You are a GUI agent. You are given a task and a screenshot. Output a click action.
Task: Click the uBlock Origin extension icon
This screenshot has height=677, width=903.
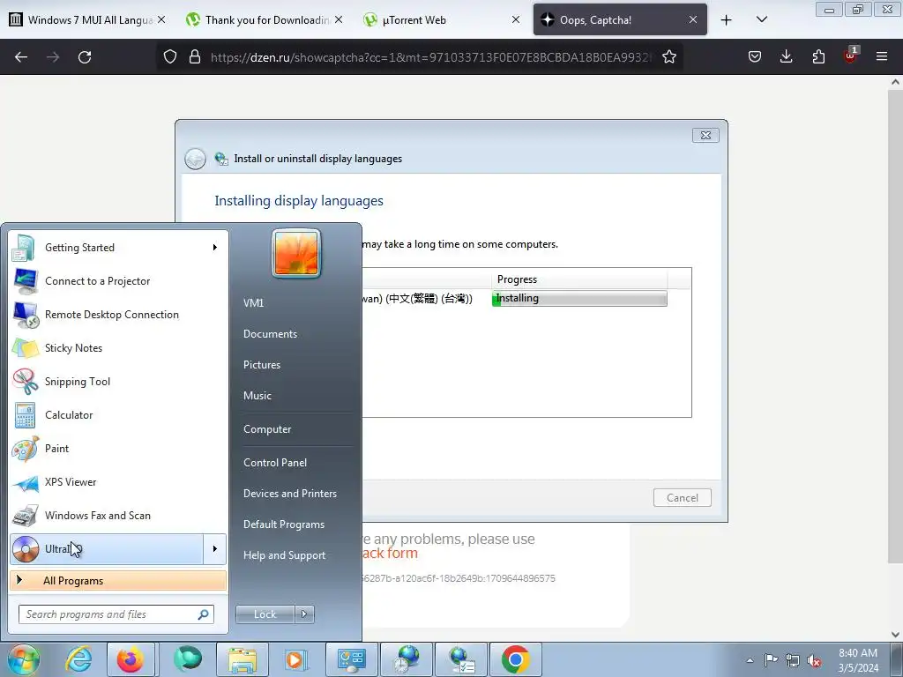point(850,57)
